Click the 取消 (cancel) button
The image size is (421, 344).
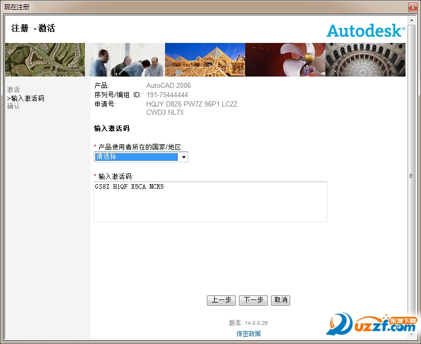280,300
